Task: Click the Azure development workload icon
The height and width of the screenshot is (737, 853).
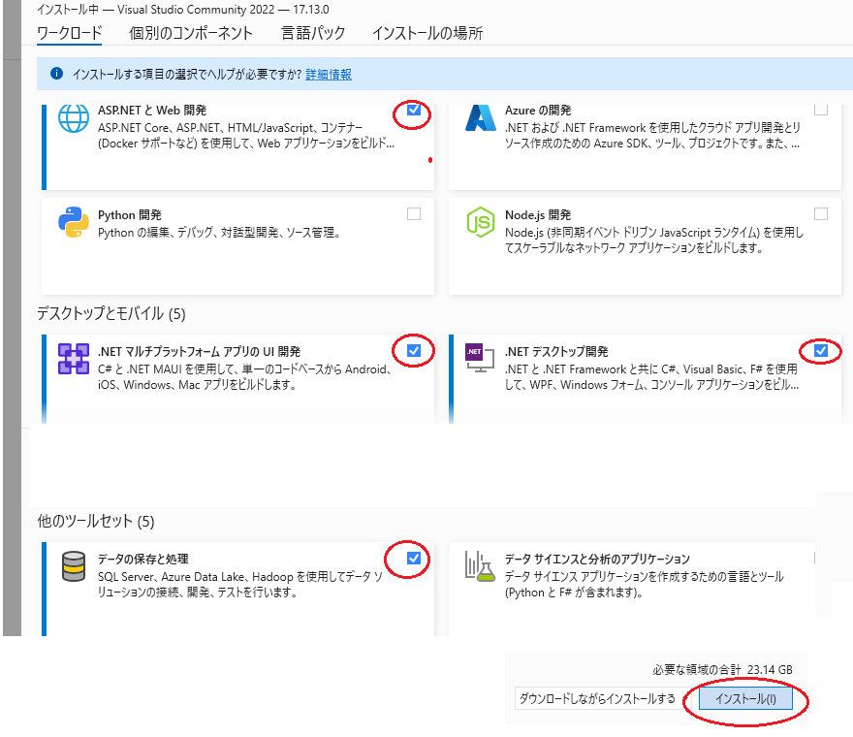Action: (x=481, y=117)
